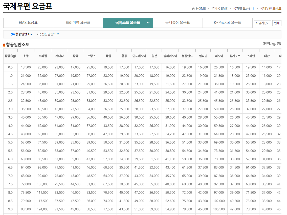287x215 pixels.
Task: Click the 항공일반소포 section heading
Action: click(17, 45)
